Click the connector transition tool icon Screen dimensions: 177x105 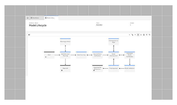(x=132, y=35)
